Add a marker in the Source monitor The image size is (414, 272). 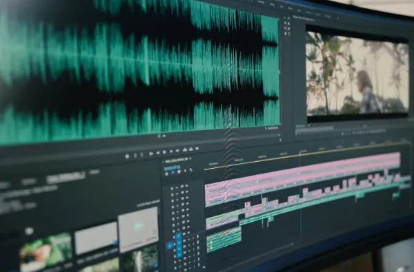coord(127,156)
